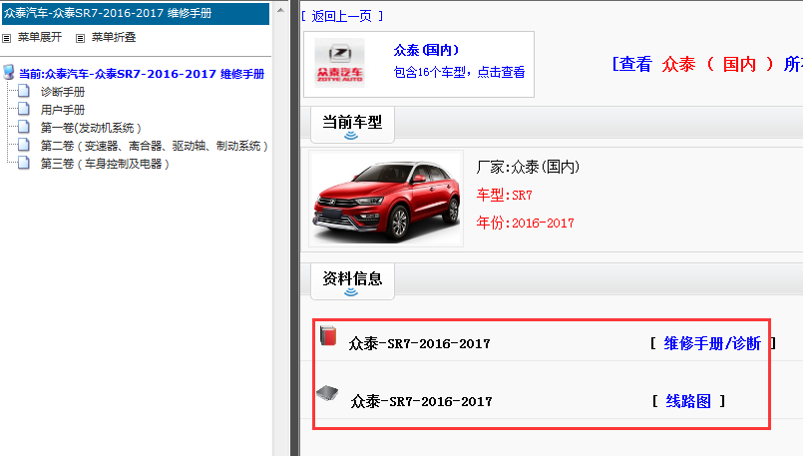This screenshot has width=803, height=456.
Task: Click the 菜单展开 expand menu icon
Action: [7, 38]
